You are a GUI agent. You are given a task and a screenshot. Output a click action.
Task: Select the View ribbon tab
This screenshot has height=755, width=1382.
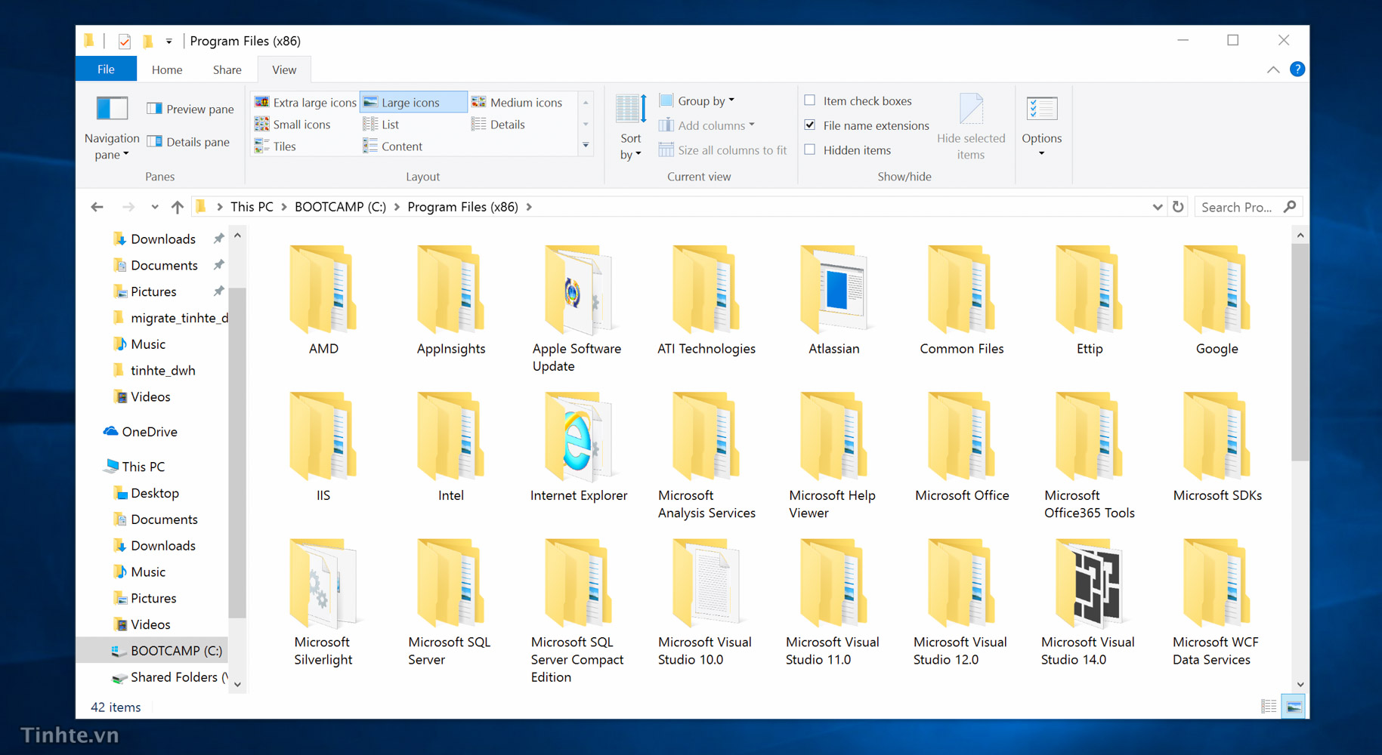284,69
